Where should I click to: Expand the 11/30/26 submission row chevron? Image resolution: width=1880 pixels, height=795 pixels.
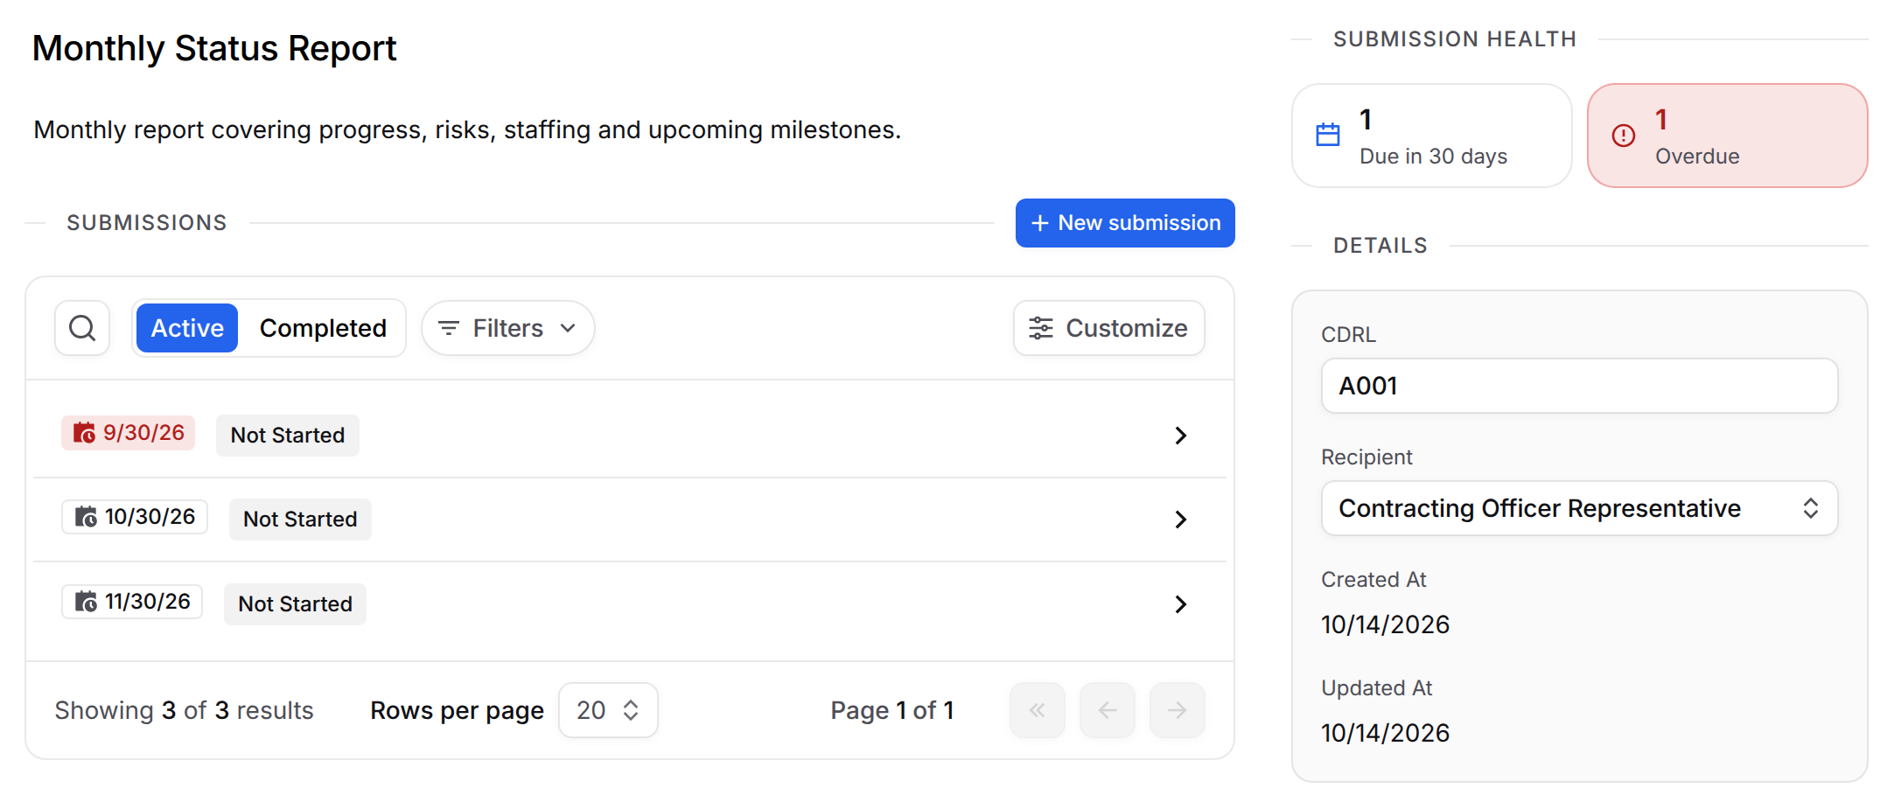click(1181, 604)
